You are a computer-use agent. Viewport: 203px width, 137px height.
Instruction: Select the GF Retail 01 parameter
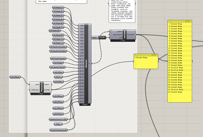pos(58,8)
